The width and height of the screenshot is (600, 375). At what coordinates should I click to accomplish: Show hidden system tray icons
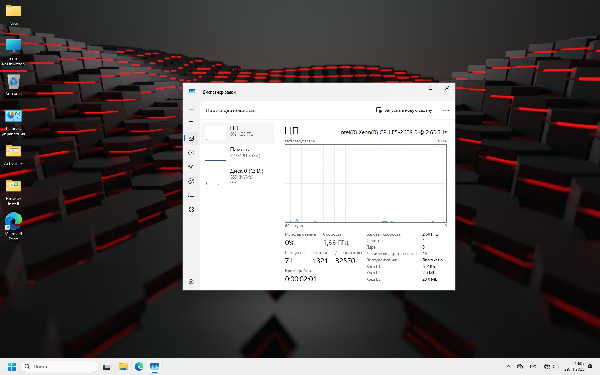coord(508,366)
